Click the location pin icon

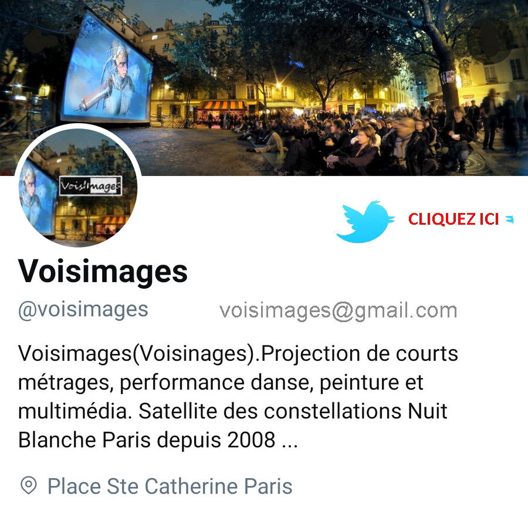click(x=29, y=485)
